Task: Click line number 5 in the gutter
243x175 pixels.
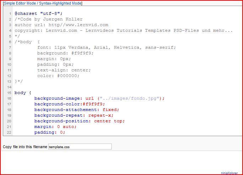Action: click(10, 36)
